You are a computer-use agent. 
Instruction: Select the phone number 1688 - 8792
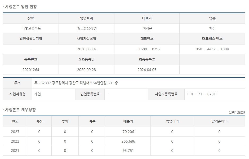(149, 49)
